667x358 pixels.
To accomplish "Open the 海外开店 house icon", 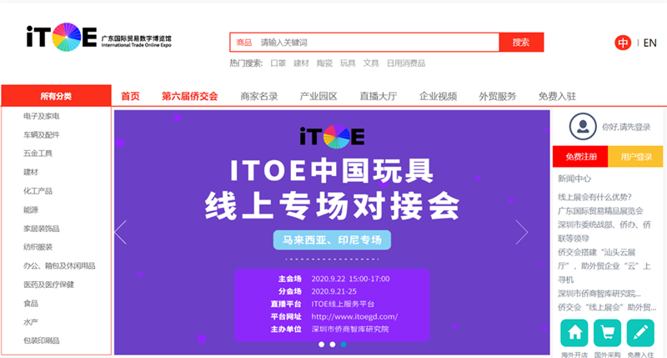I will coord(574,333).
